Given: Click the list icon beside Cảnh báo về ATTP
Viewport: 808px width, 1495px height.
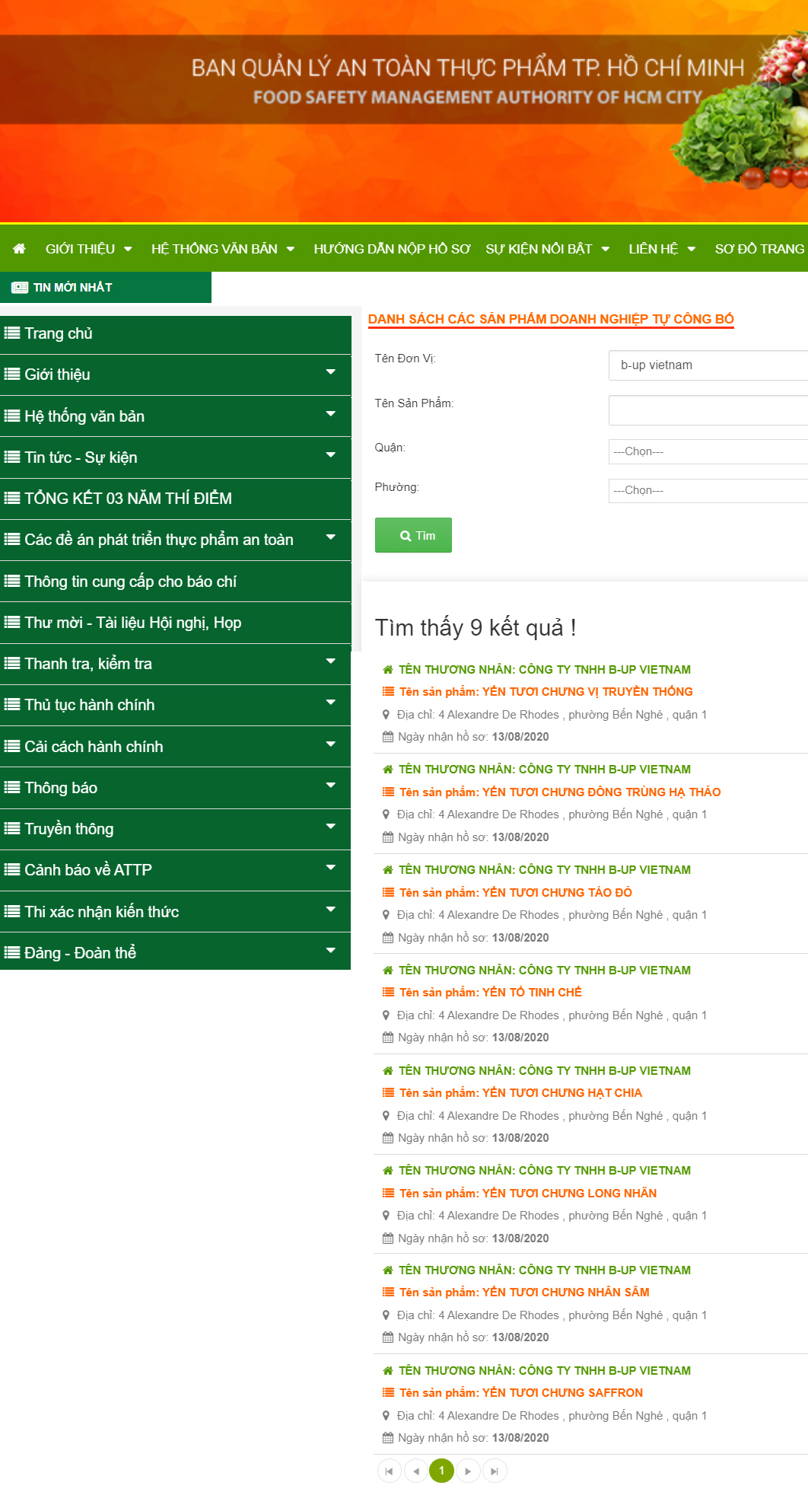Looking at the screenshot, I should tap(12, 869).
